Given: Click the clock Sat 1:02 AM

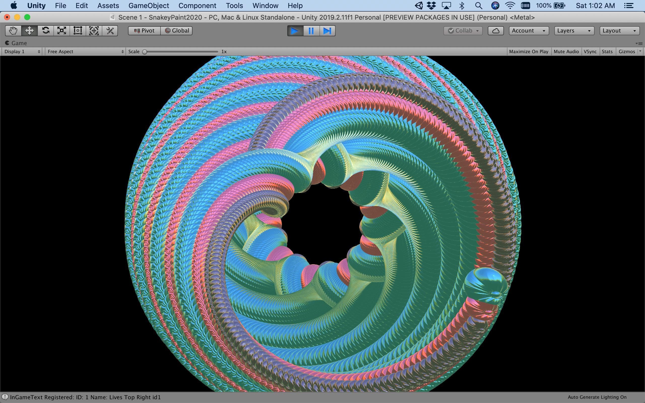Looking at the screenshot, I should tap(595, 6).
